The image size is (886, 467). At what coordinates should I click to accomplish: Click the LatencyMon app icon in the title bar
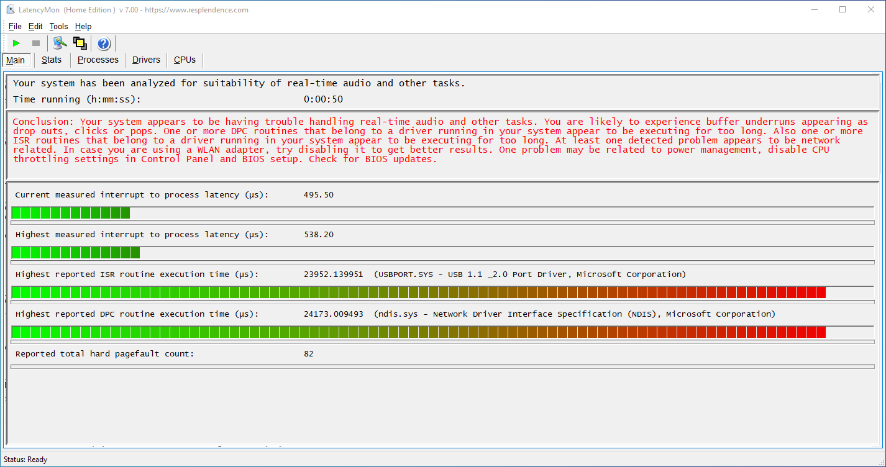(x=11, y=10)
